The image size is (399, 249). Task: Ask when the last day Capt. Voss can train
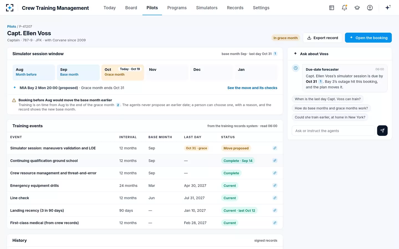coord(328,99)
